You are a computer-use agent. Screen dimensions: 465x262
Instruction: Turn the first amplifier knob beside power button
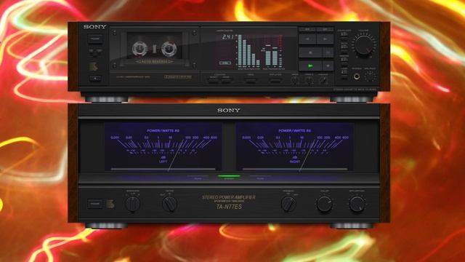[x=132, y=204]
